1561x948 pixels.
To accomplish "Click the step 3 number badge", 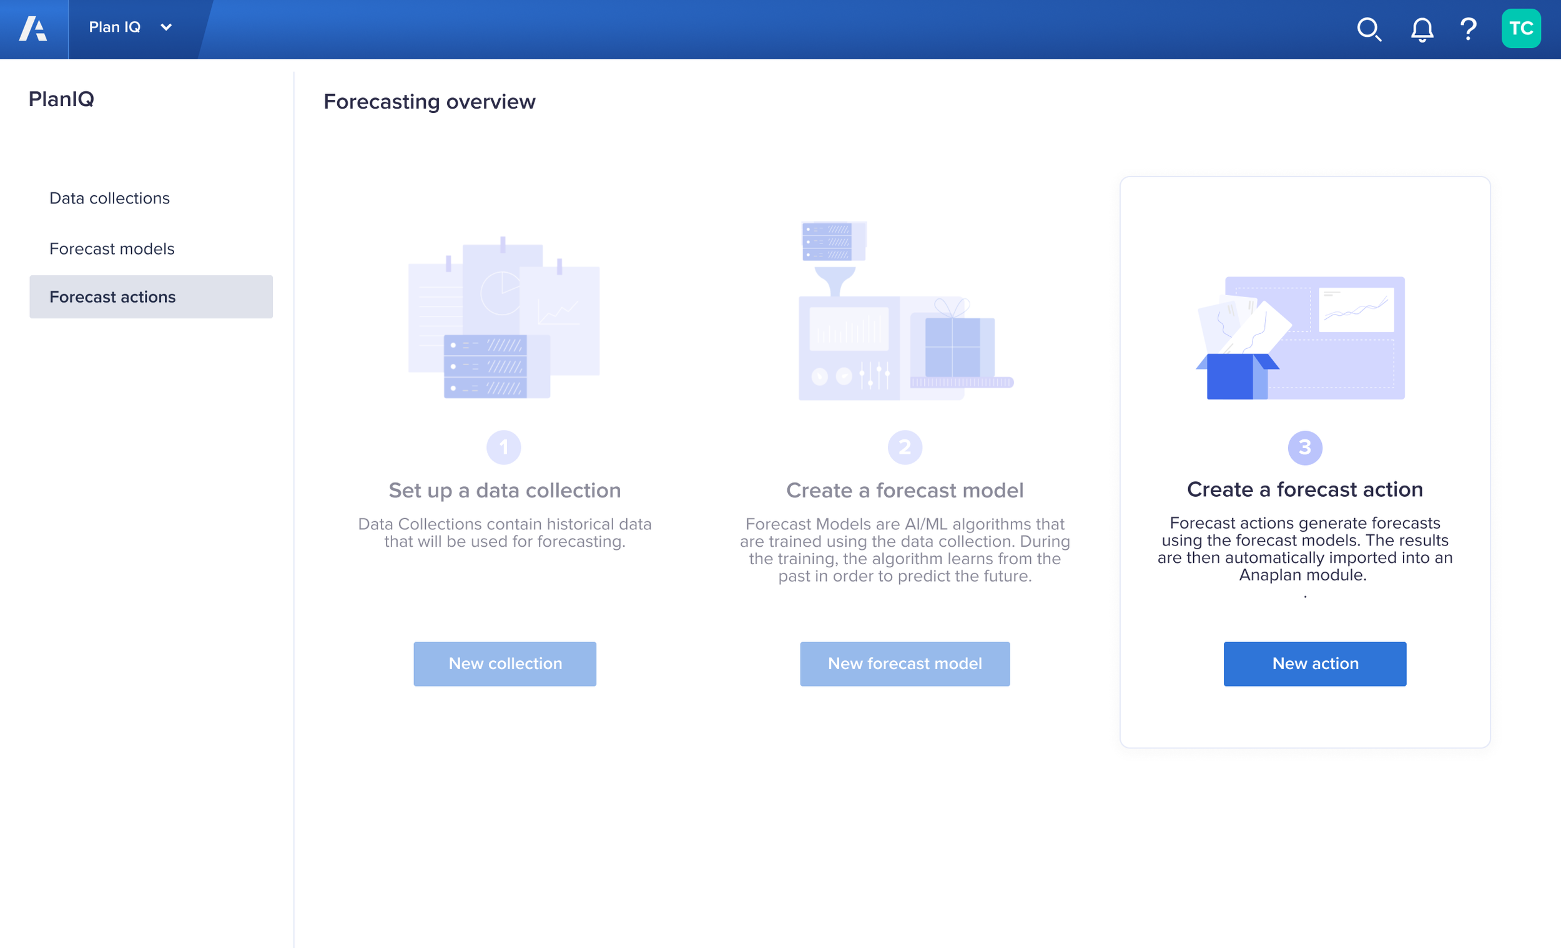I will 1304,447.
